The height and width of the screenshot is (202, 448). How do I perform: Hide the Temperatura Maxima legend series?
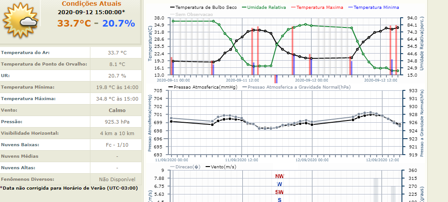pos(317,8)
